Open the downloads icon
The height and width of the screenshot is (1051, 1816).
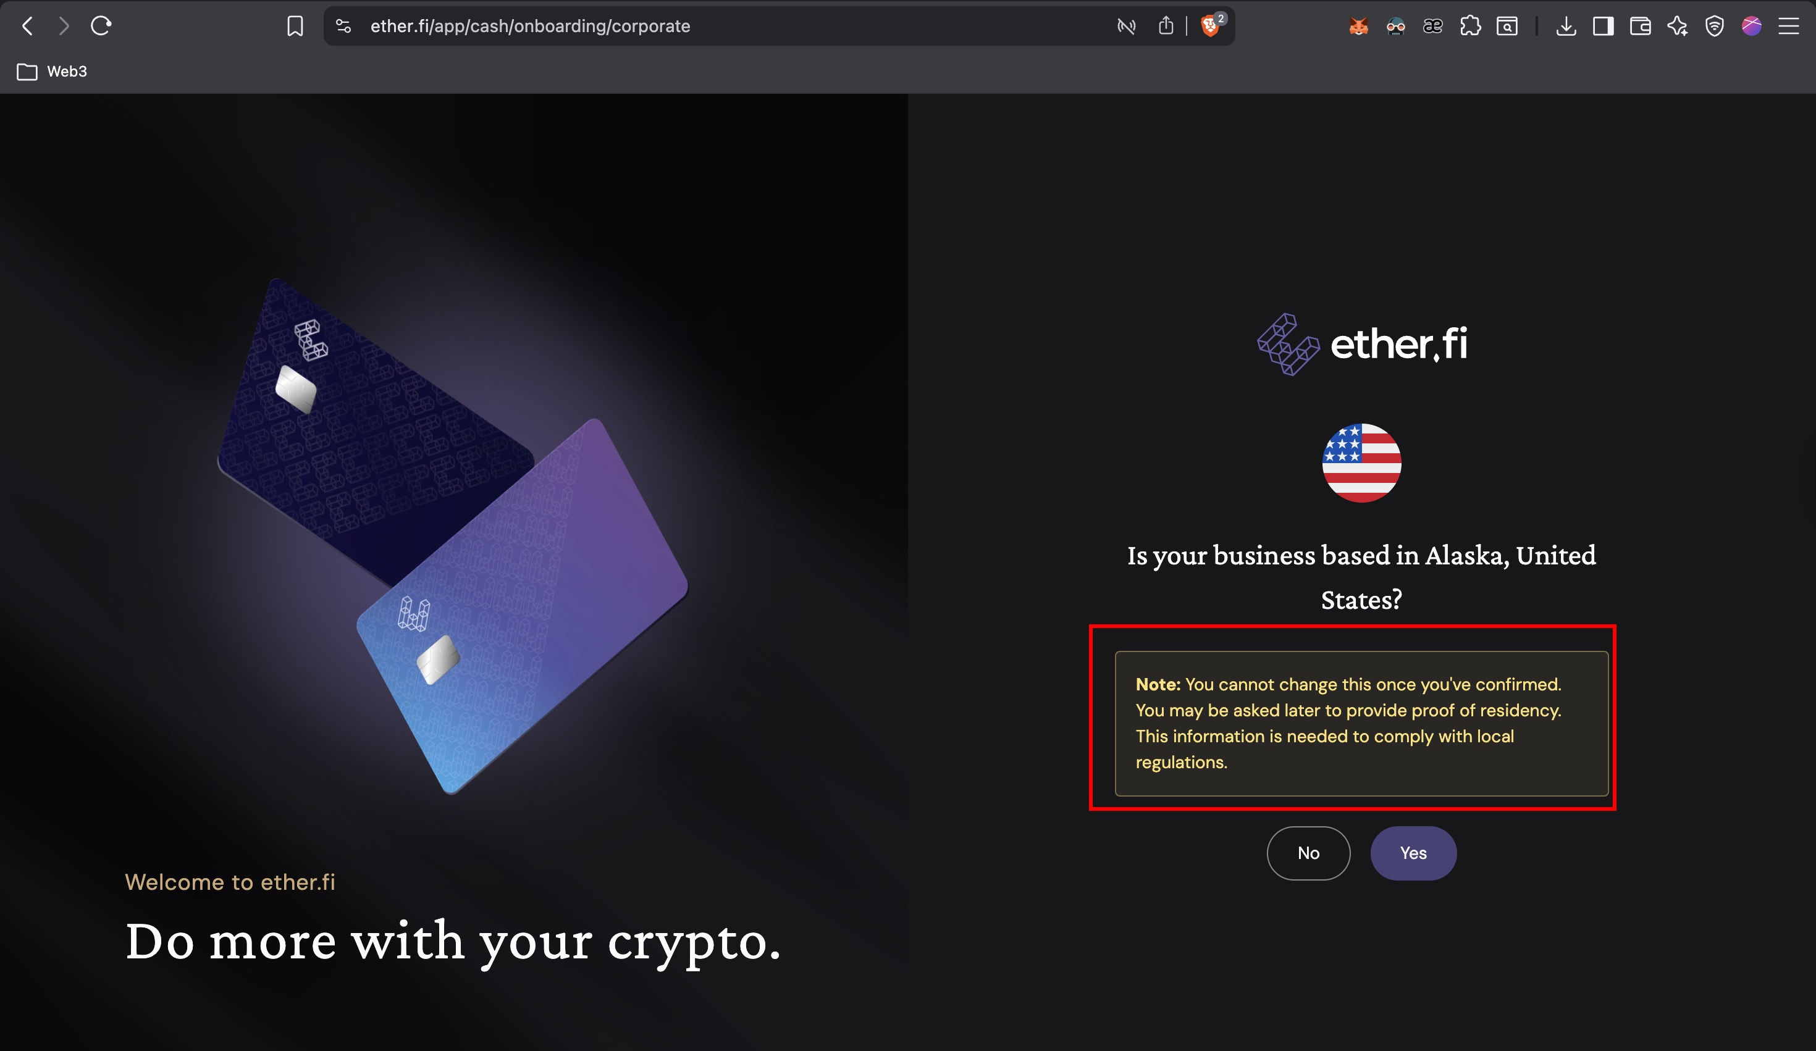1566,27
